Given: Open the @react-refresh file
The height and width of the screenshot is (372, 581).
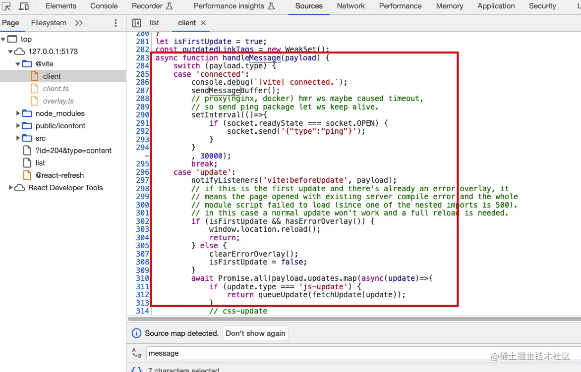Looking at the screenshot, I should [59, 175].
